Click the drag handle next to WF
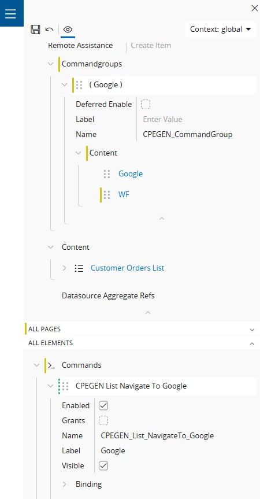Image resolution: width=260 pixels, height=499 pixels. click(107, 194)
